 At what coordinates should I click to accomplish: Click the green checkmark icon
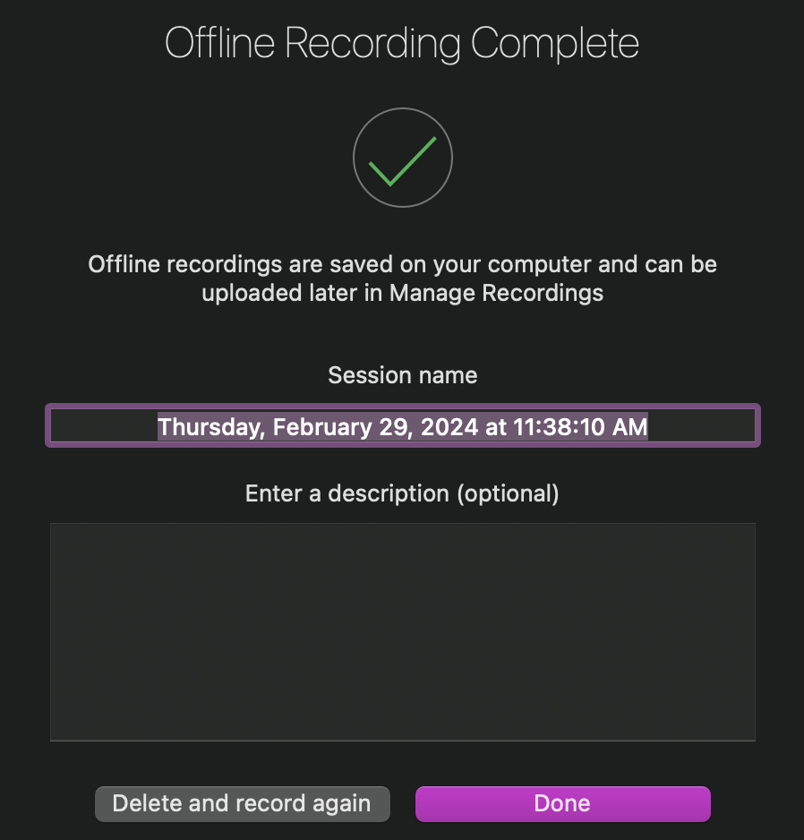point(402,160)
